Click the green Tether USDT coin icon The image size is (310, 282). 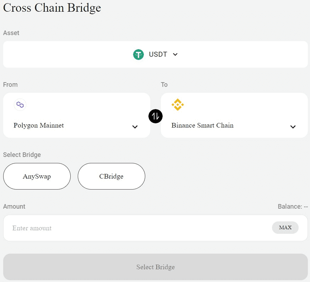pos(138,55)
